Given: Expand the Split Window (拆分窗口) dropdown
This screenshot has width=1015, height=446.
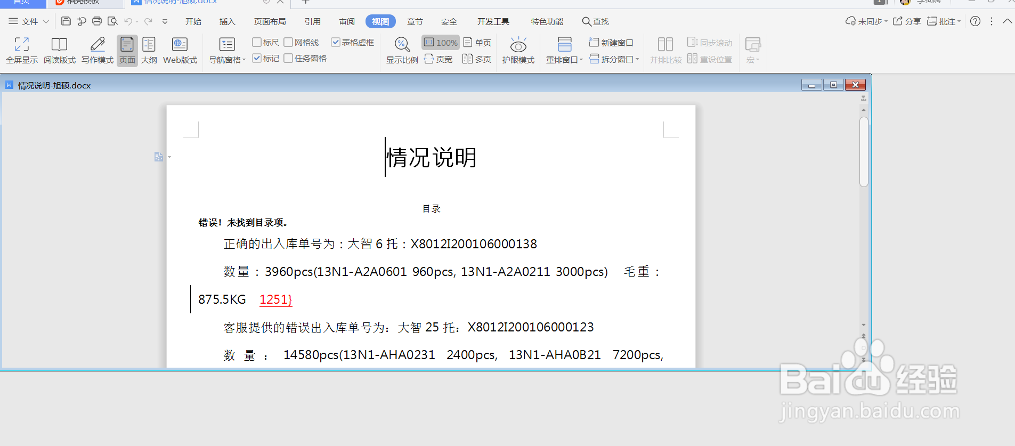Looking at the screenshot, I should (x=637, y=59).
